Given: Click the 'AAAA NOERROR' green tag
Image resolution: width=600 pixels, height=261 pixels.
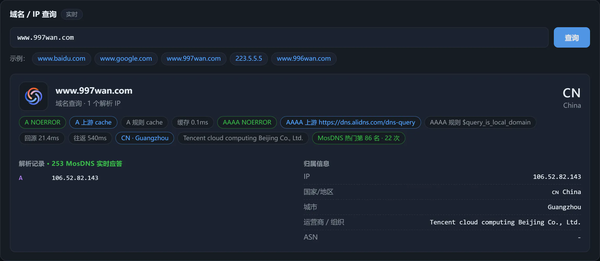Looking at the screenshot, I should pyautogui.click(x=247, y=122).
